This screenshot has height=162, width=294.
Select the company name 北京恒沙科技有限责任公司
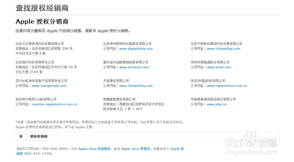[x=35, y=62]
